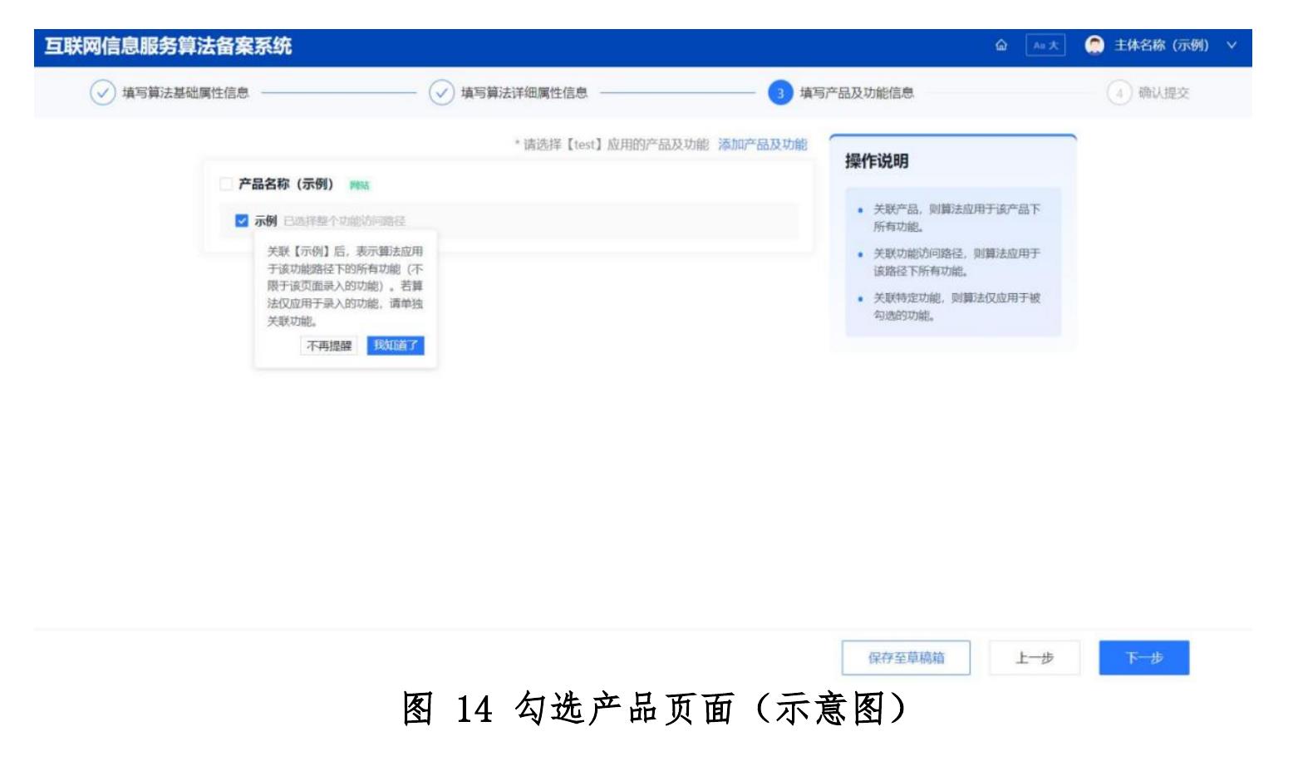This screenshot has width=1298, height=761.
Task: Click 不再提醒 in the tooltip
Action: [329, 346]
